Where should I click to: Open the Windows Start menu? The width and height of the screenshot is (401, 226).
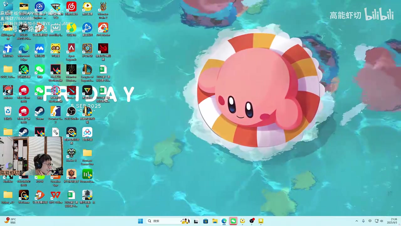pos(140,221)
